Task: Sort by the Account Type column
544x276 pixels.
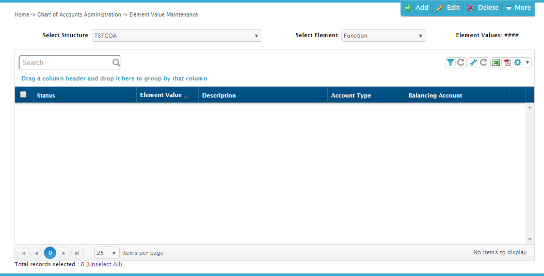Action: [x=366, y=95]
